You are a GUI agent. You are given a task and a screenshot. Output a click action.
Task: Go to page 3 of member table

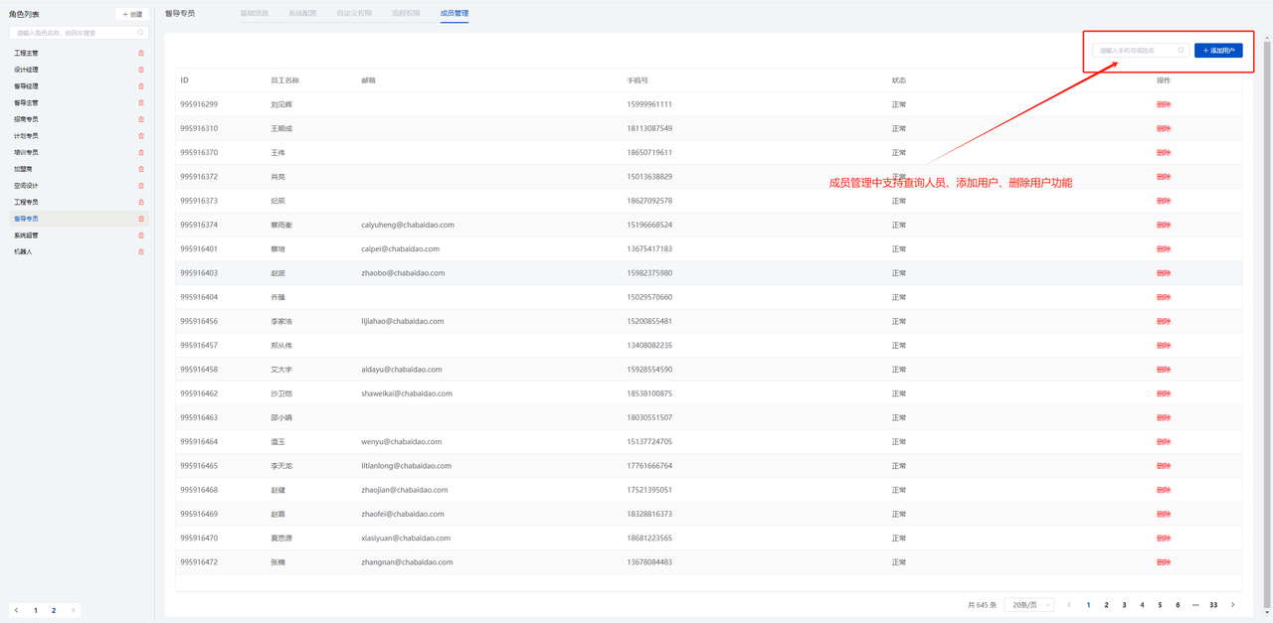click(1124, 605)
